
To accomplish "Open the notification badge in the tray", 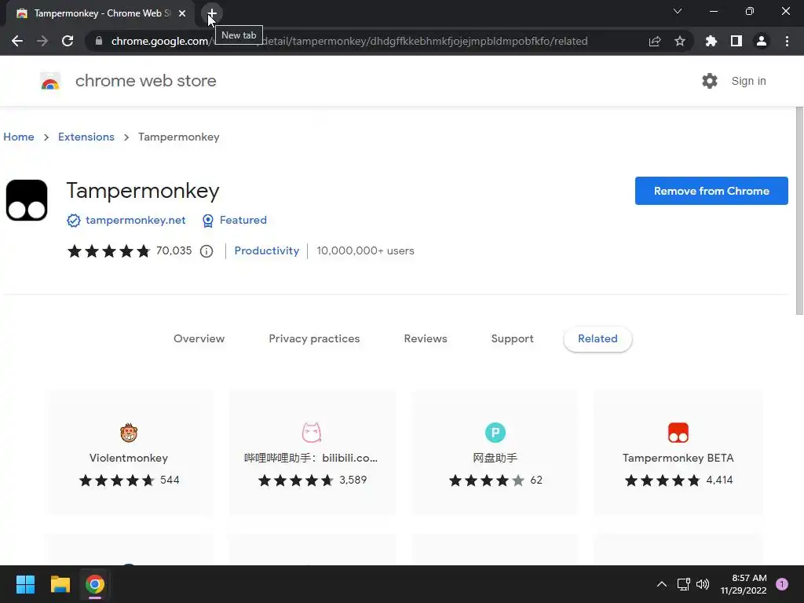I will tap(782, 584).
